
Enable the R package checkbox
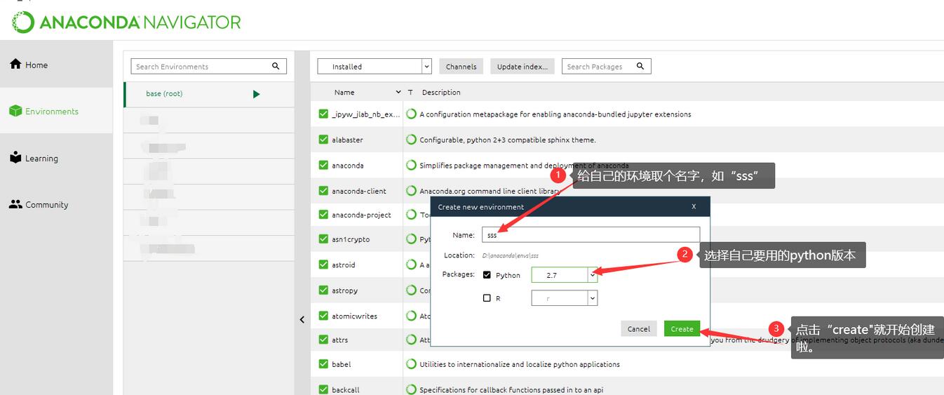click(487, 298)
